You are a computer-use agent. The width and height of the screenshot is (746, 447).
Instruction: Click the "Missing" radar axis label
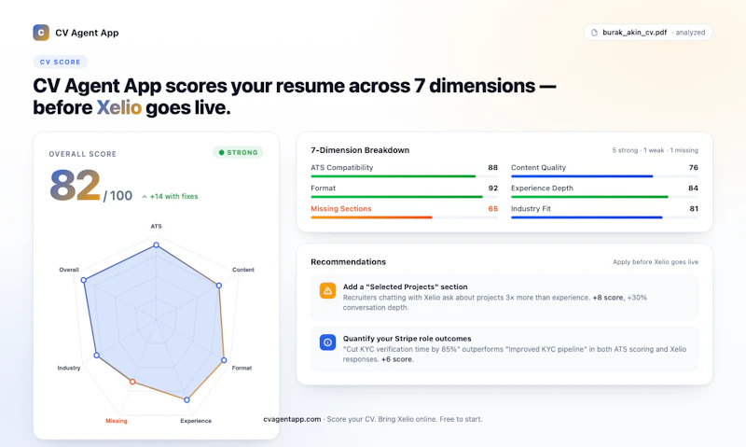116,421
